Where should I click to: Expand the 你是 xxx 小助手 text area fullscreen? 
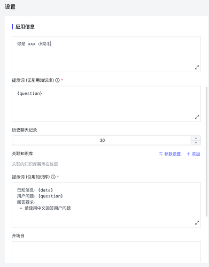pos(197,67)
